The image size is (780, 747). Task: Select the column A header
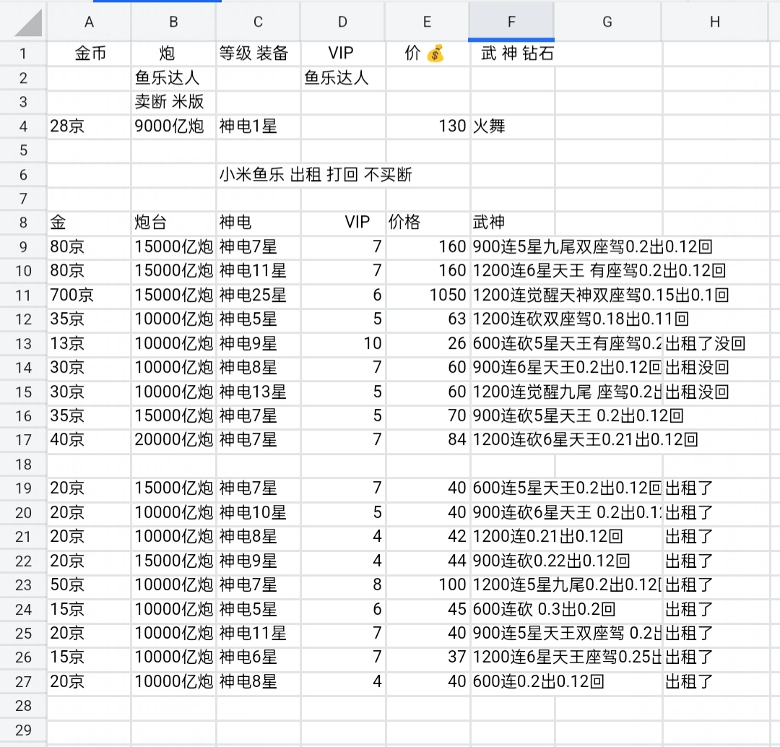click(89, 22)
